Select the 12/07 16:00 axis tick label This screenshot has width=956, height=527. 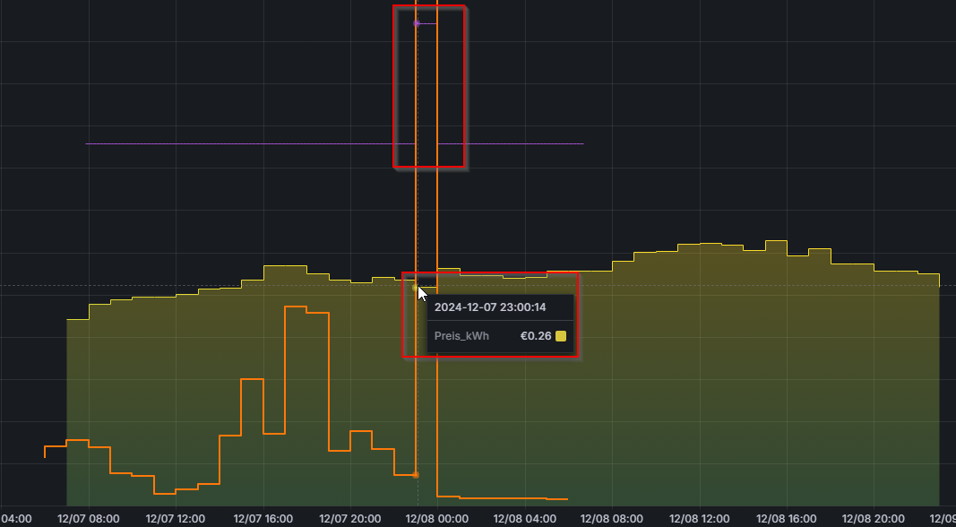pos(263,518)
